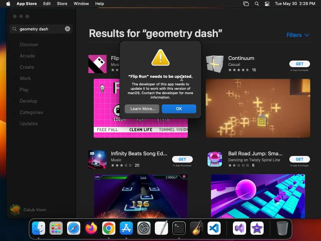Open Spotlight search in menu bar
321x241 pixels.
point(257,4)
